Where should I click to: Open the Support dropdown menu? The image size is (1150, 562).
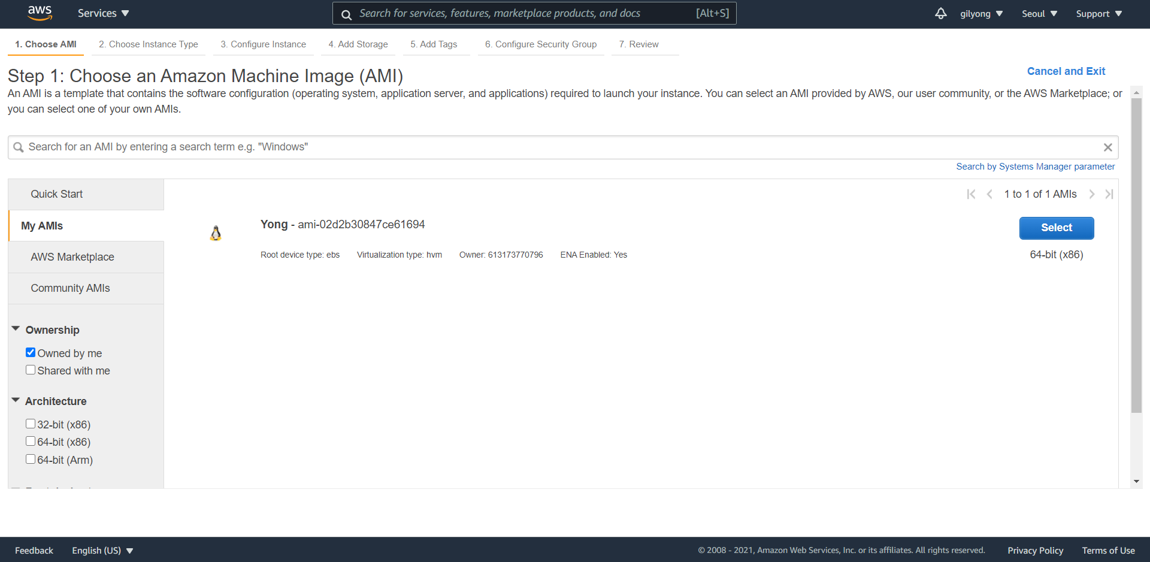point(1098,14)
